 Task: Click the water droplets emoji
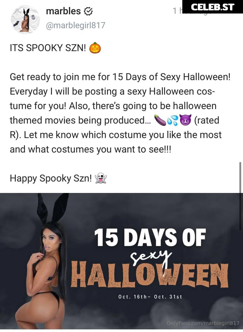172,120
